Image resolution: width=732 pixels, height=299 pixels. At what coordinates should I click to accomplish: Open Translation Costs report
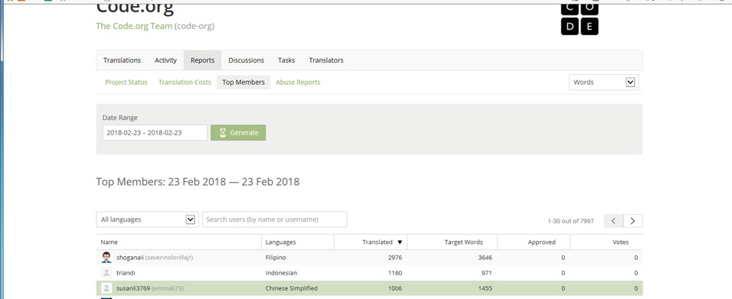coord(185,82)
